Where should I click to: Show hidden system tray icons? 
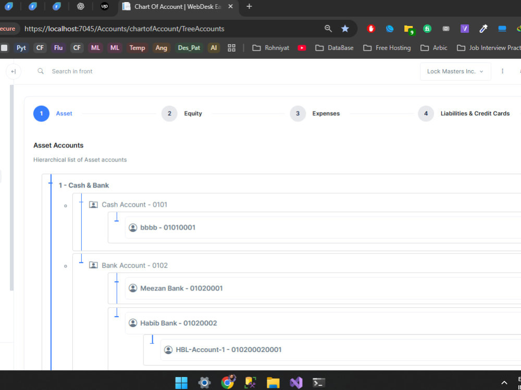[x=504, y=383]
